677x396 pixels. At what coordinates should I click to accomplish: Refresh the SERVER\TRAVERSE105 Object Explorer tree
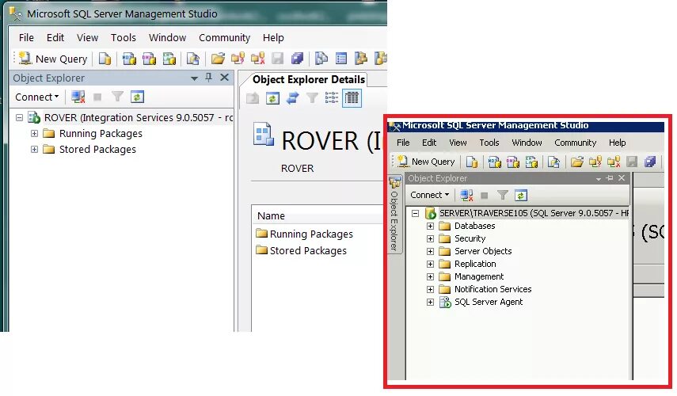click(x=521, y=195)
